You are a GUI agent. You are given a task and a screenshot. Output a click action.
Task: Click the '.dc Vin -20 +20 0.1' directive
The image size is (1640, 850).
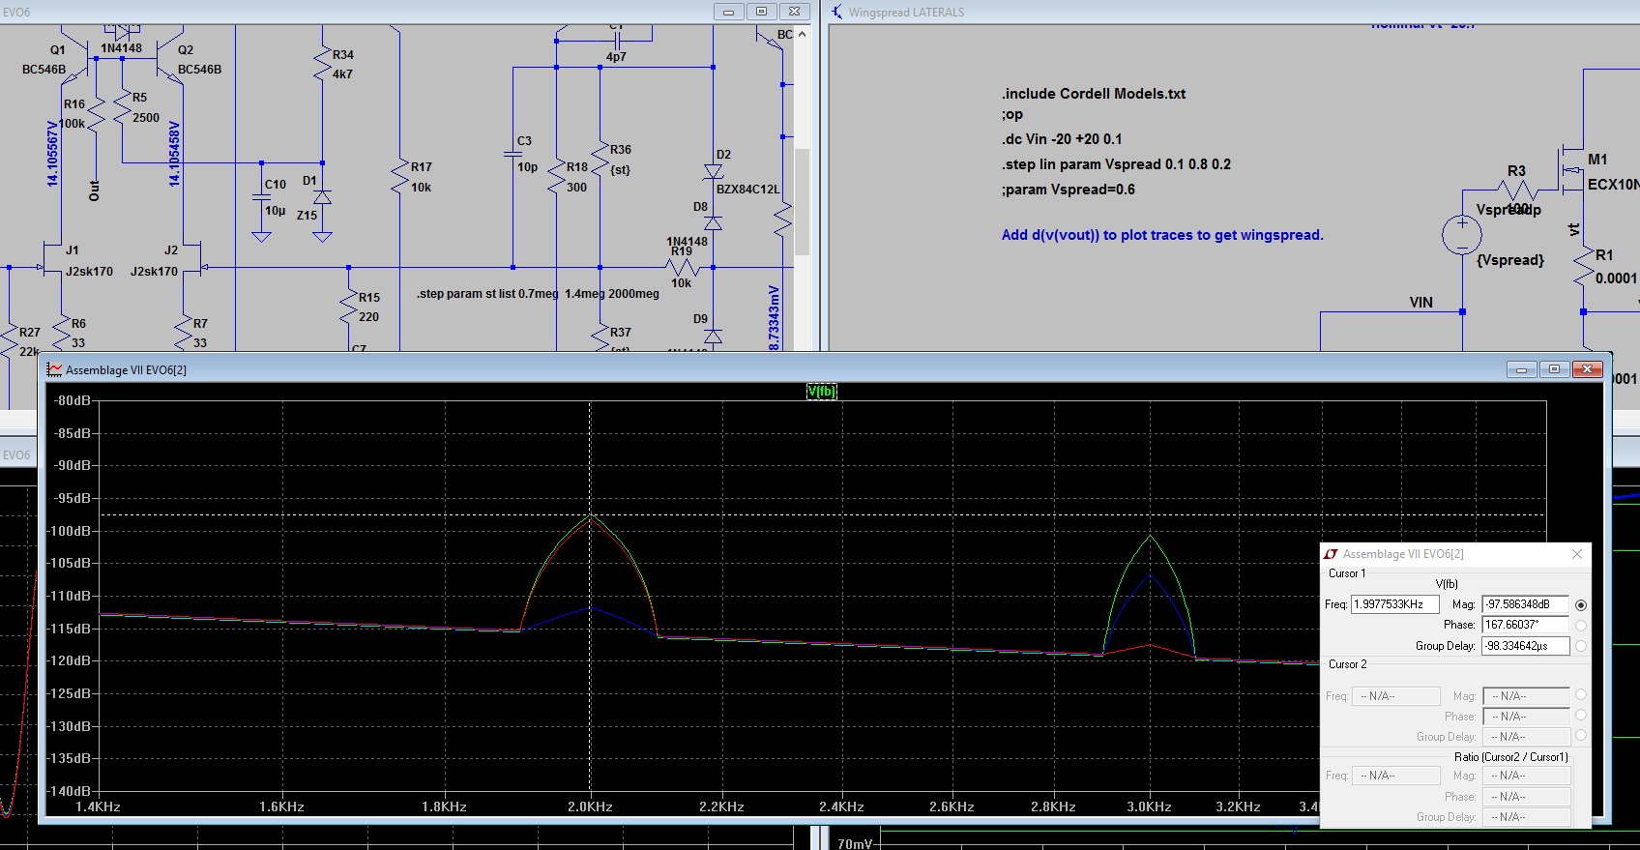click(1062, 138)
